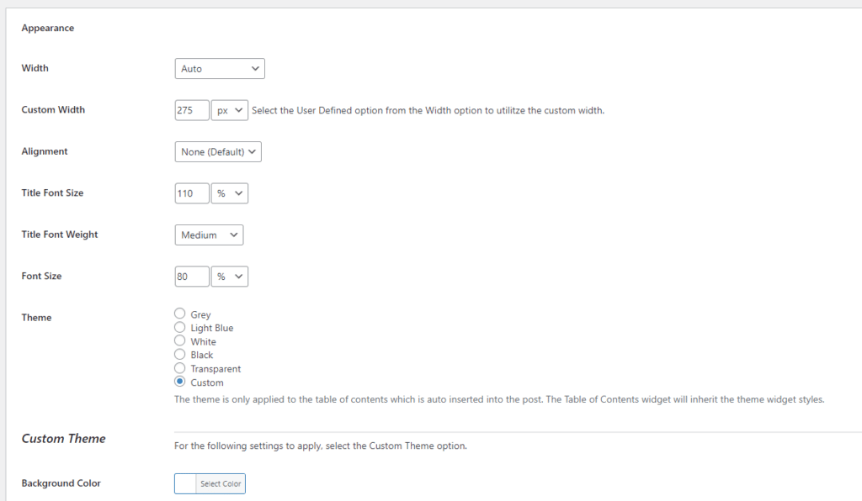Screen dimensions: 862x501
Task: Open the Font Size percent unit dropdown
Action: (x=230, y=277)
